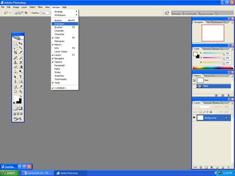Select the Zoom tool

[20, 91]
